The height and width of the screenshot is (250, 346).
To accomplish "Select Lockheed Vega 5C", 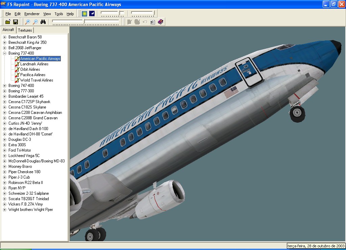I will 24,156.
